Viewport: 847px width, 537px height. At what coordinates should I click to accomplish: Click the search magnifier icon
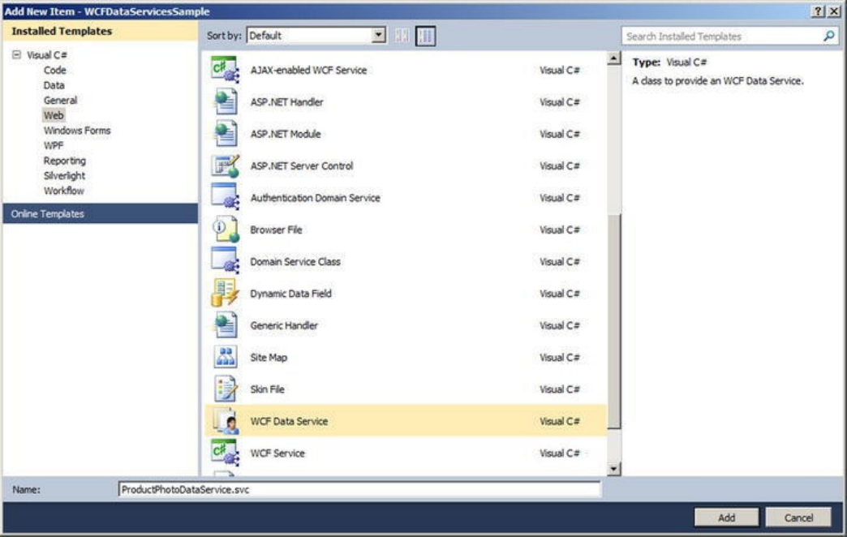(828, 37)
